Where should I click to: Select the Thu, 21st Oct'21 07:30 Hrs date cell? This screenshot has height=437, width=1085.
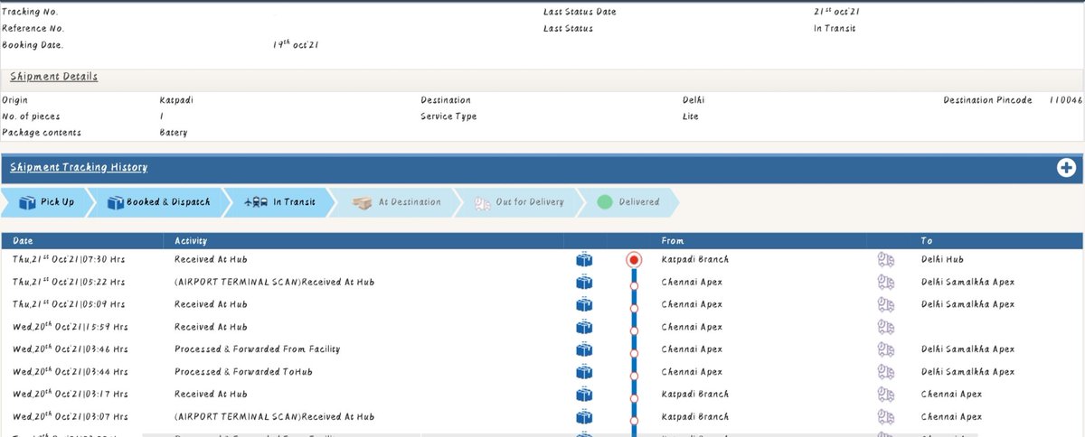coord(70,259)
